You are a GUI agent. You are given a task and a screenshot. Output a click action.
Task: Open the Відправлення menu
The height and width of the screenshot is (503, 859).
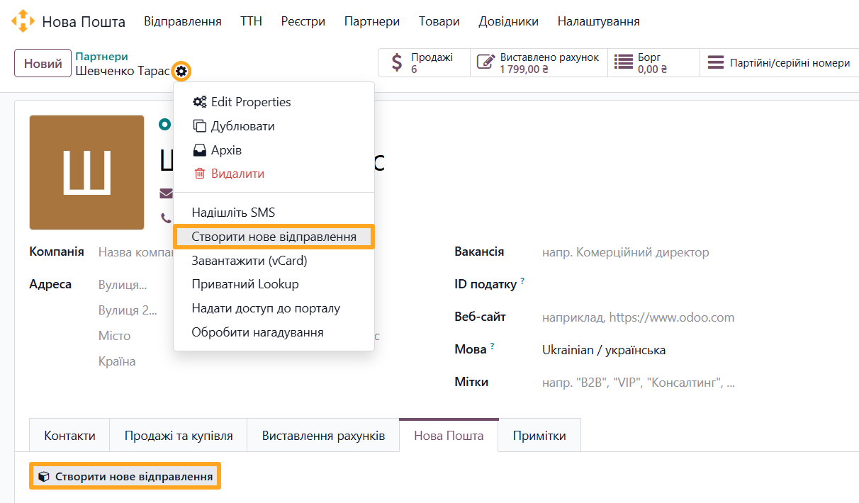point(183,21)
